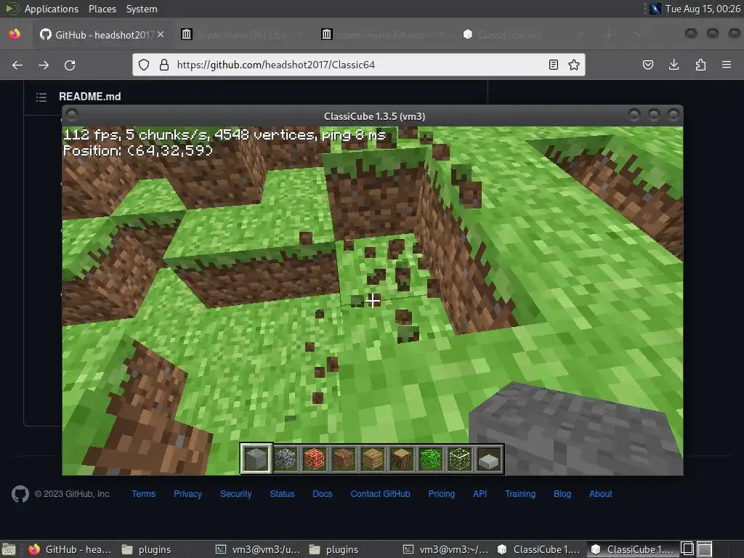Viewport: 744px width, 558px height.
Task: Open the Firefox extensions puzzle icon
Action: (x=700, y=65)
